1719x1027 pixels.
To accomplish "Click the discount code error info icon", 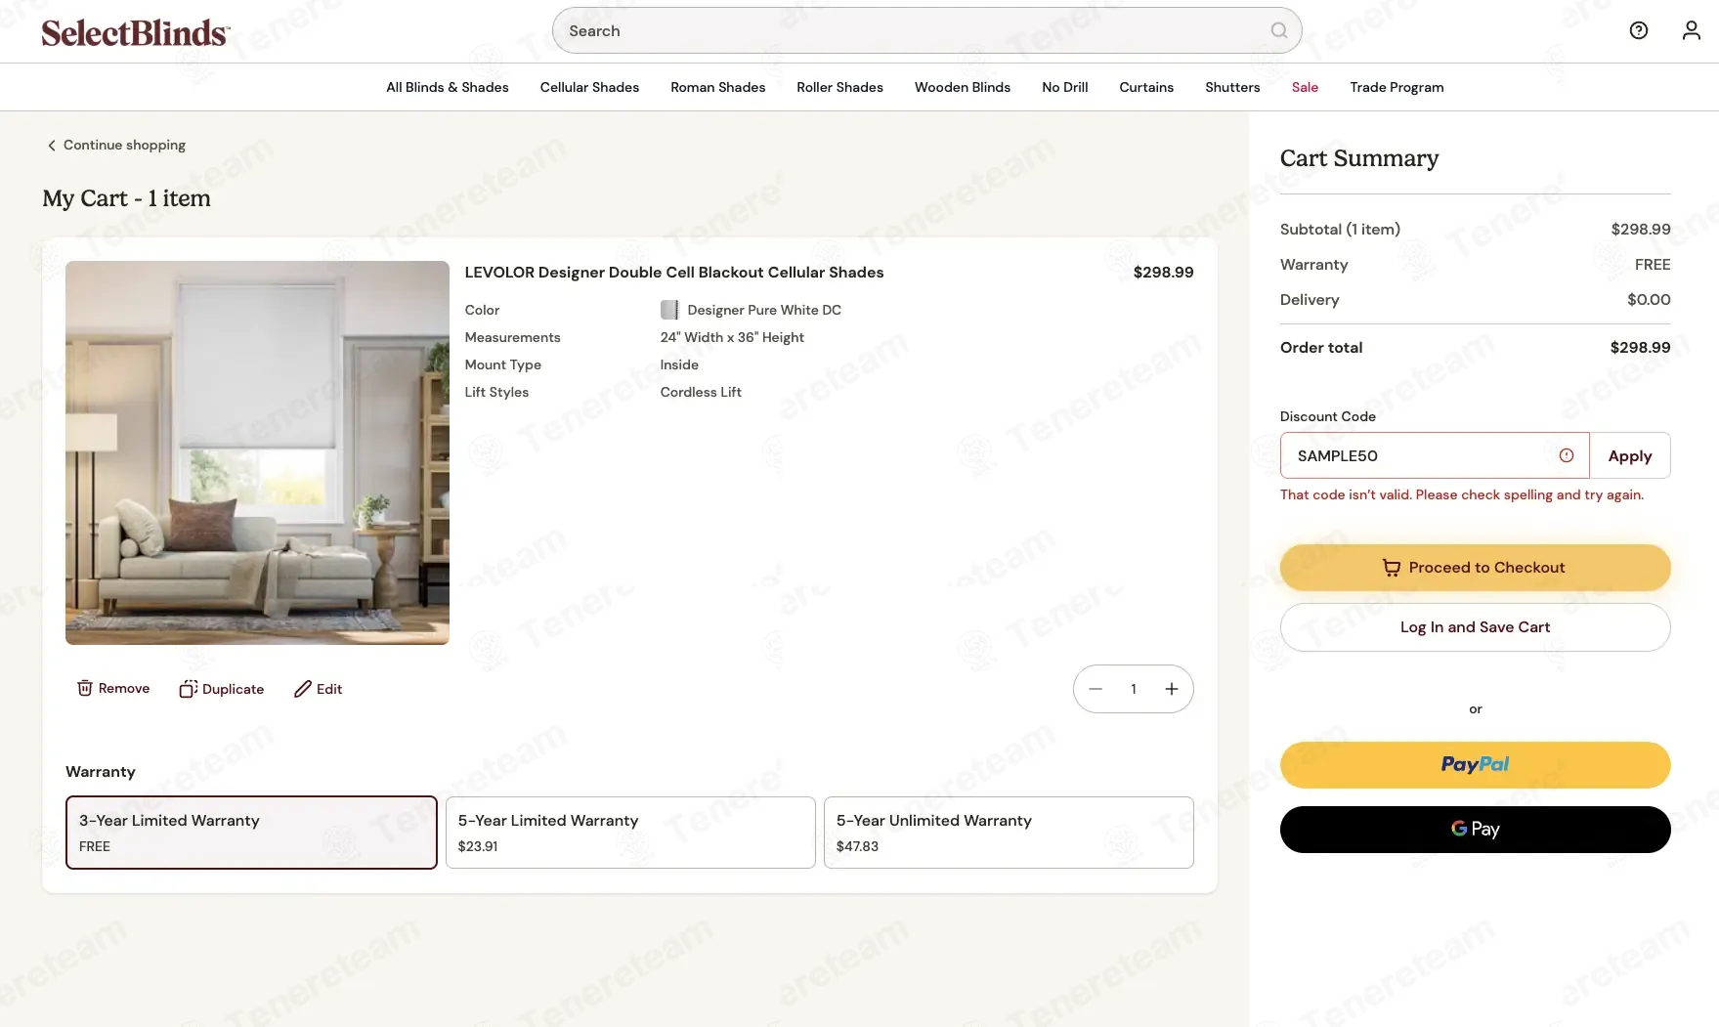I will 1567,455.
